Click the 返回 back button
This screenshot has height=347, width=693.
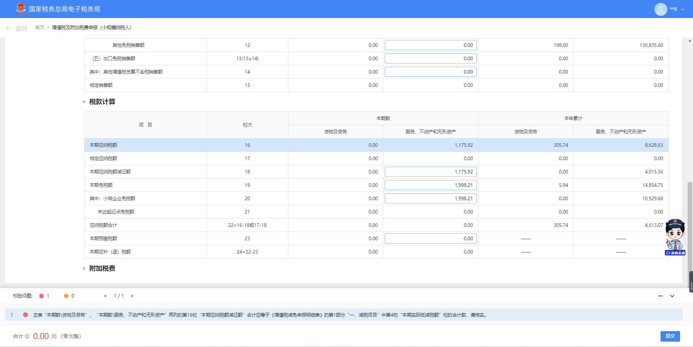point(17,28)
